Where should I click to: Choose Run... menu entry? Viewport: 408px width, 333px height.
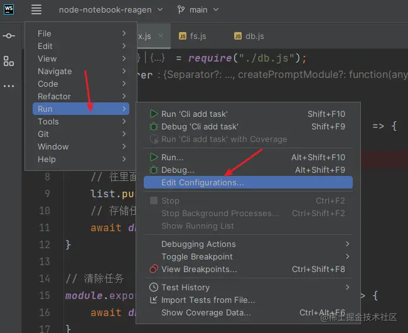tap(248, 157)
